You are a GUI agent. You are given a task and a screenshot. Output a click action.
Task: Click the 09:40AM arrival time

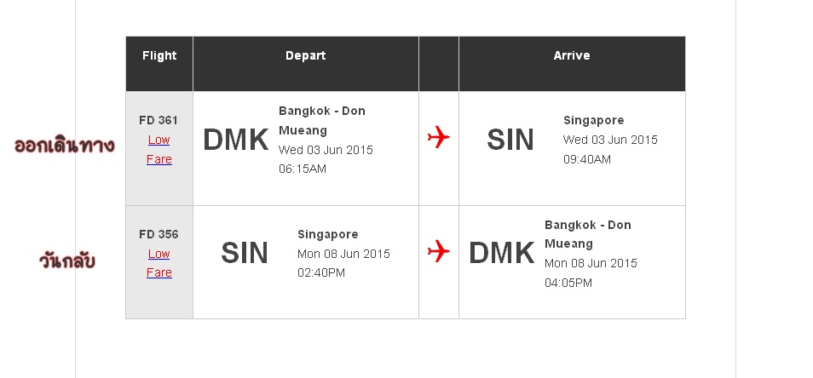click(x=587, y=159)
